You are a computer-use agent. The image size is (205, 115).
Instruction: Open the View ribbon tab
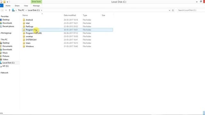[26, 6]
